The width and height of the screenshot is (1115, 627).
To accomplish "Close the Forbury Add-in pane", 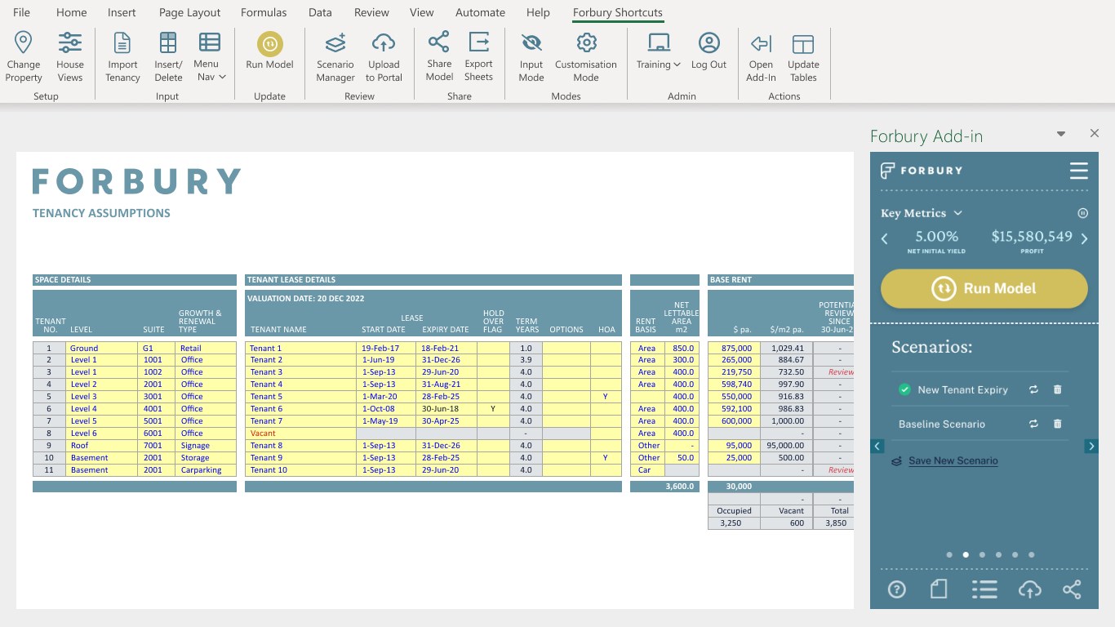I will 1095,133.
